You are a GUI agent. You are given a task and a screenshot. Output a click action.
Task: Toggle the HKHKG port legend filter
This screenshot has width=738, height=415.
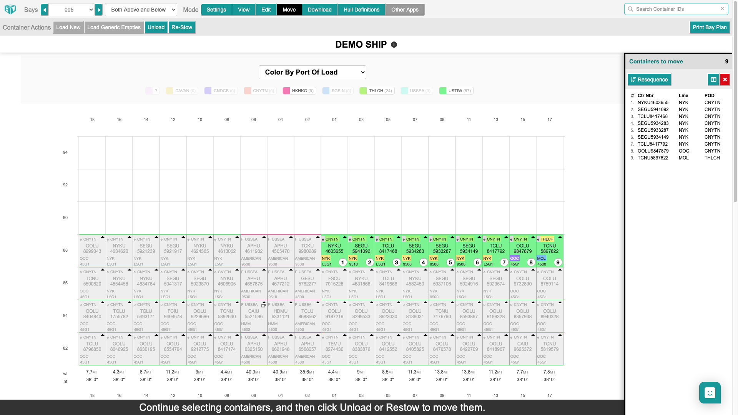point(299,91)
